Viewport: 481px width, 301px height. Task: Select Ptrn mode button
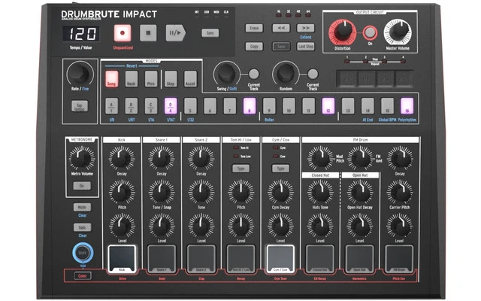pos(151,79)
